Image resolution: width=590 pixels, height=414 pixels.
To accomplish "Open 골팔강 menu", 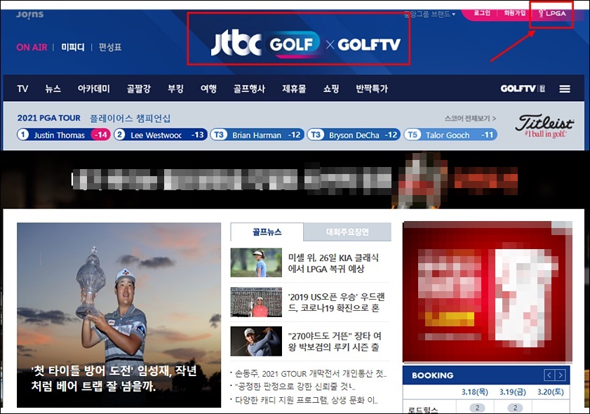I will (x=138, y=89).
